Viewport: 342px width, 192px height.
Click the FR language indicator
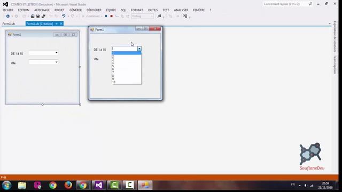click(293, 185)
